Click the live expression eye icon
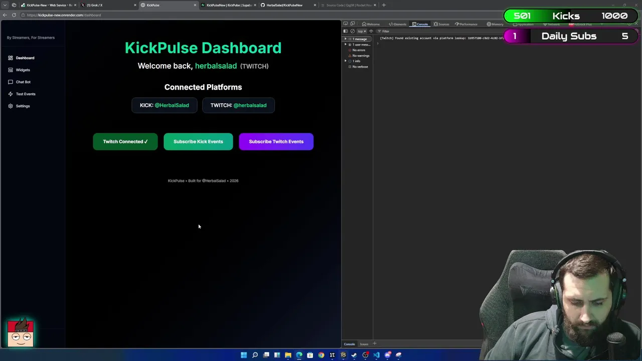Screen dimensions: 642x361 coord(371,31)
